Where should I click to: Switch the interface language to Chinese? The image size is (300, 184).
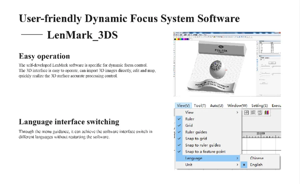(260, 158)
